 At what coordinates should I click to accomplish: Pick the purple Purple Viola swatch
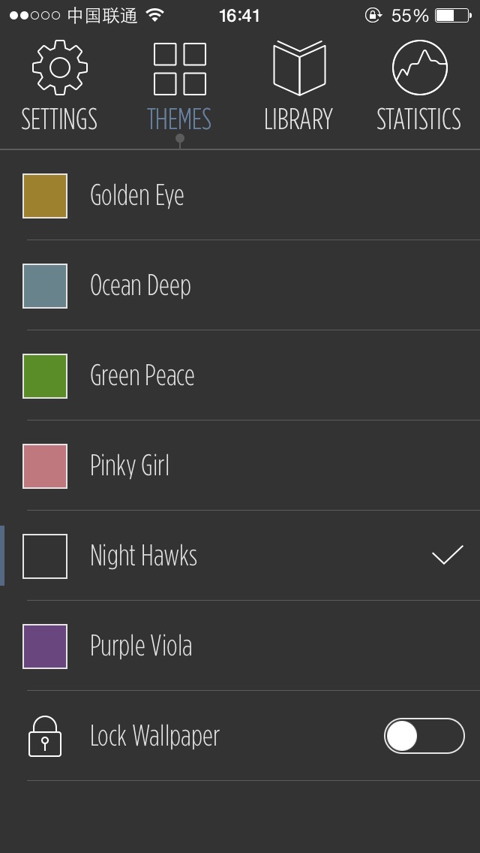[x=45, y=647]
